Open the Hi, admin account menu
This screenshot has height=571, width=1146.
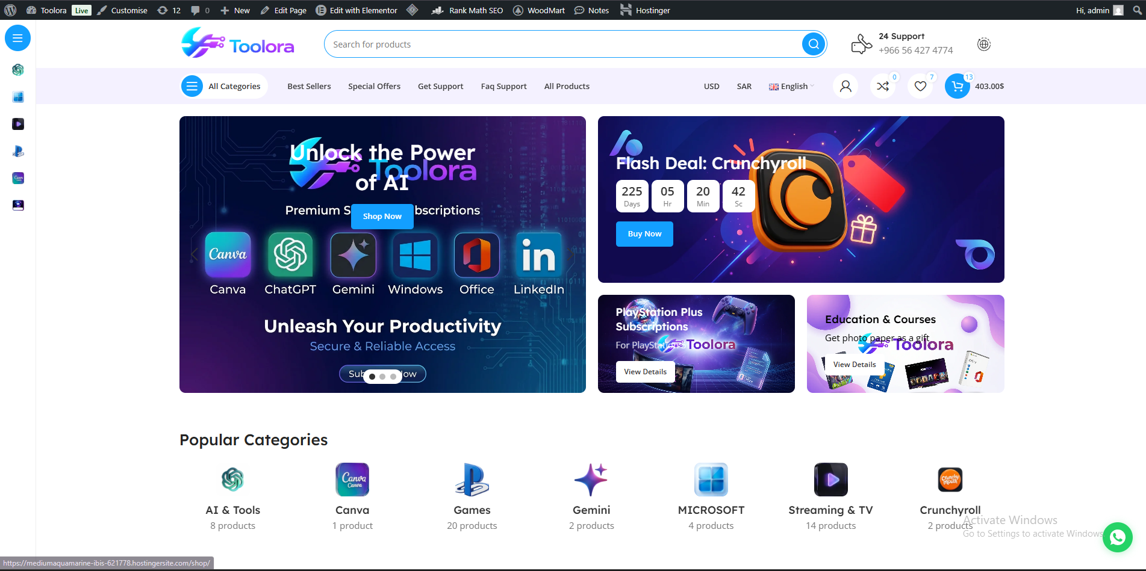1100,10
